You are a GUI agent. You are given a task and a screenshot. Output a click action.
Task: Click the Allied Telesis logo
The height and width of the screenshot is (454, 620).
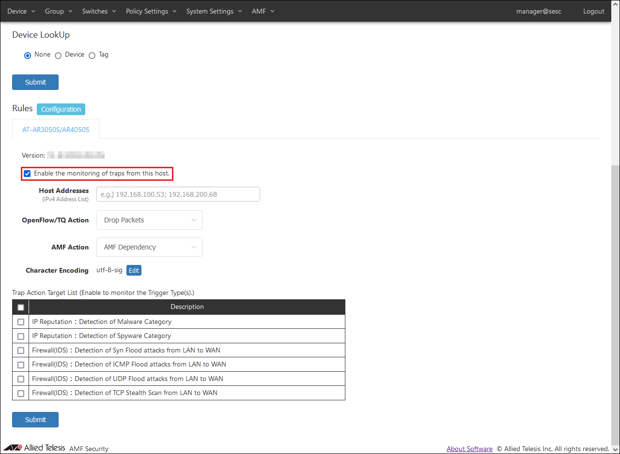(x=34, y=448)
